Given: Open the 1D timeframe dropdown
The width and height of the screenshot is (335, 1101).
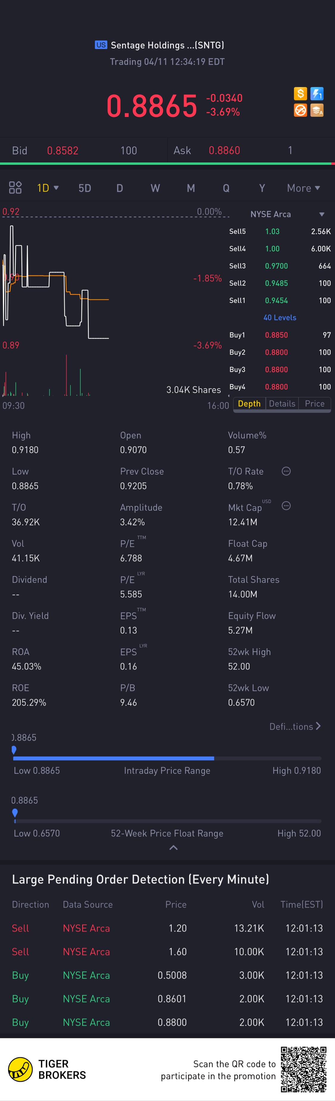Looking at the screenshot, I should click(x=47, y=188).
